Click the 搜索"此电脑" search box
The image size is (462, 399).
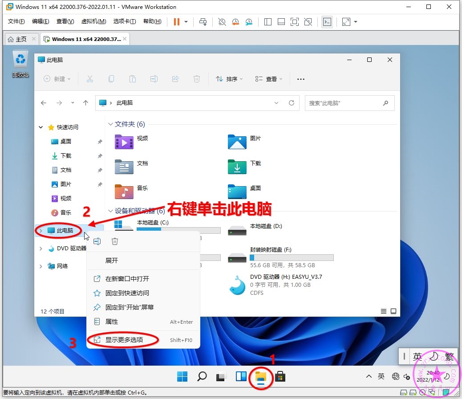[x=349, y=103]
